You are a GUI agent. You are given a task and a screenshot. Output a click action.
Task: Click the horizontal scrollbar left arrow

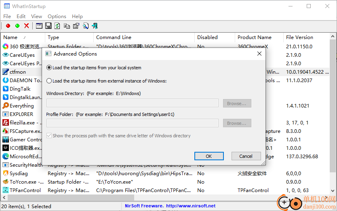pos(4,197)
